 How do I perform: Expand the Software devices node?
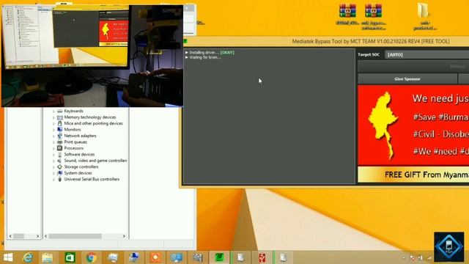[x=53, y=155]
